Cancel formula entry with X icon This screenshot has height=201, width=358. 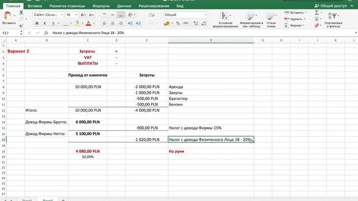(30, 33)
